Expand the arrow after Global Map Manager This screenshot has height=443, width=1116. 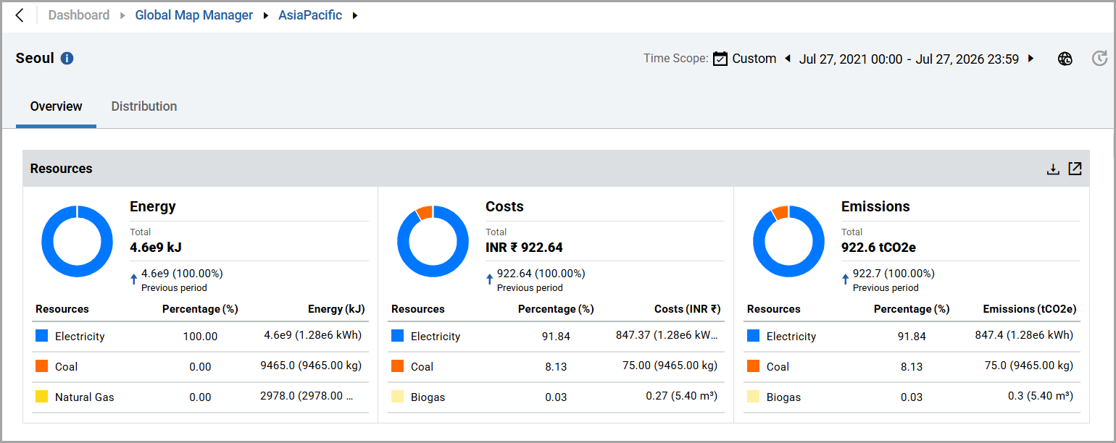pos(266,15)
